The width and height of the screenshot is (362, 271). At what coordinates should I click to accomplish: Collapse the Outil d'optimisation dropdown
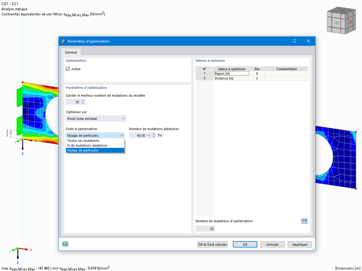click(122, 135)
